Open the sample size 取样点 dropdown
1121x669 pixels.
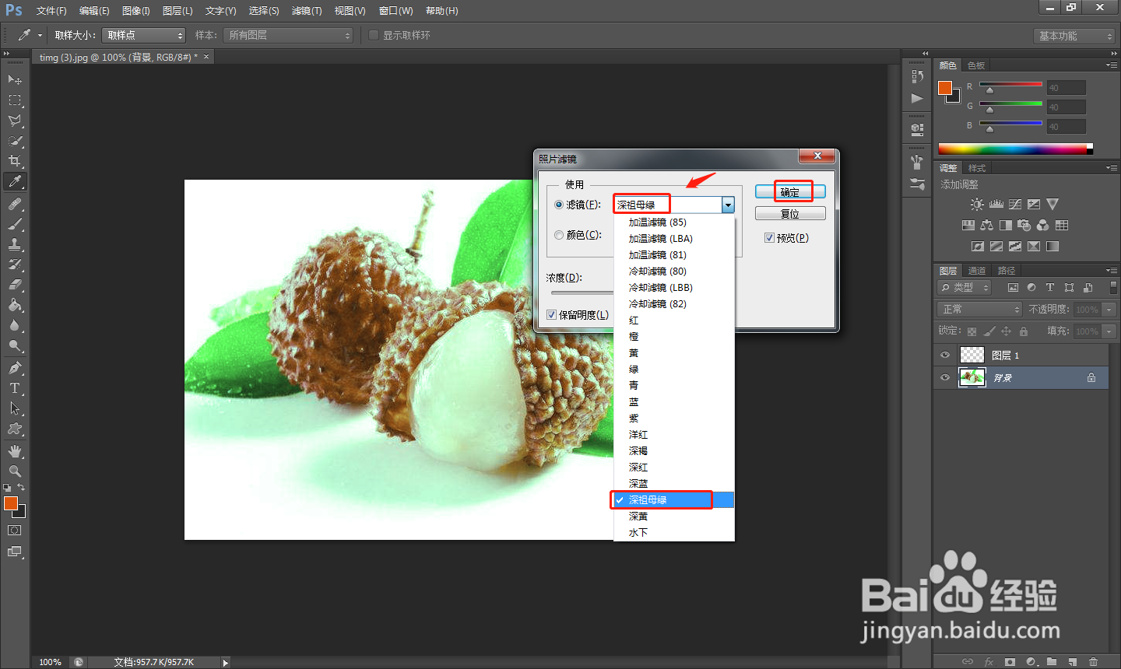tap(144, 35)
